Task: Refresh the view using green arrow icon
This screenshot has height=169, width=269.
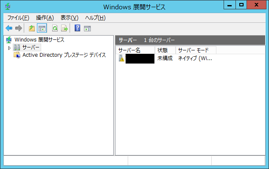Action: click(x=55, y=28)
